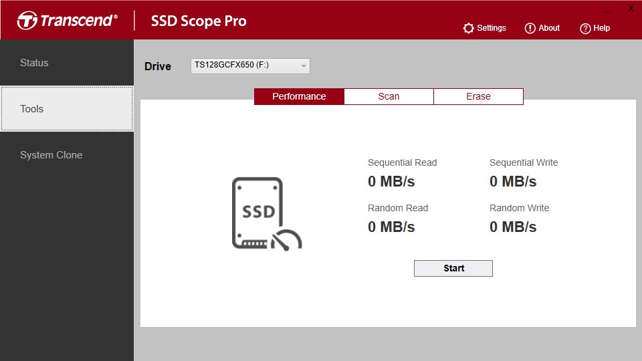Screen dimensions: 642x361
Task: Start the performance benchmark
Action: click(x=453, y=269)
